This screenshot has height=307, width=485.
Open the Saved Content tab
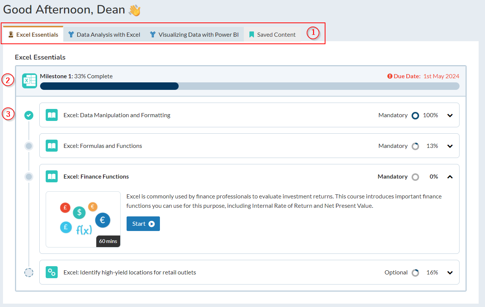pos(272,34)
